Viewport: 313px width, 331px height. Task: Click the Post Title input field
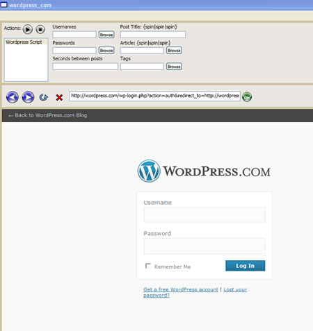(x=153, y=35)
